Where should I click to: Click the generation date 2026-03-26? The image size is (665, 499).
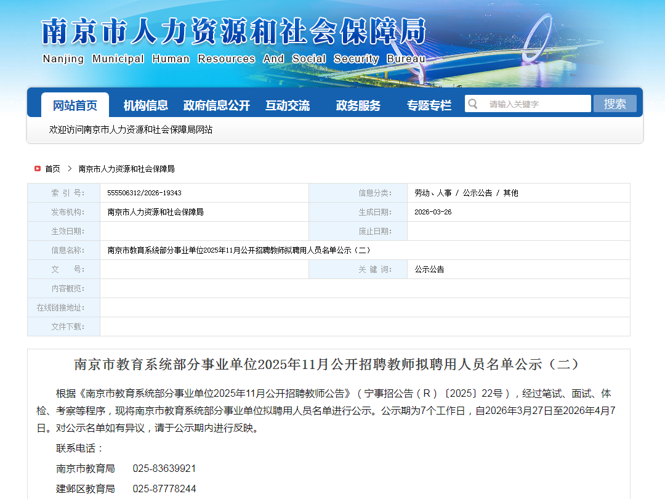[433, 212]
